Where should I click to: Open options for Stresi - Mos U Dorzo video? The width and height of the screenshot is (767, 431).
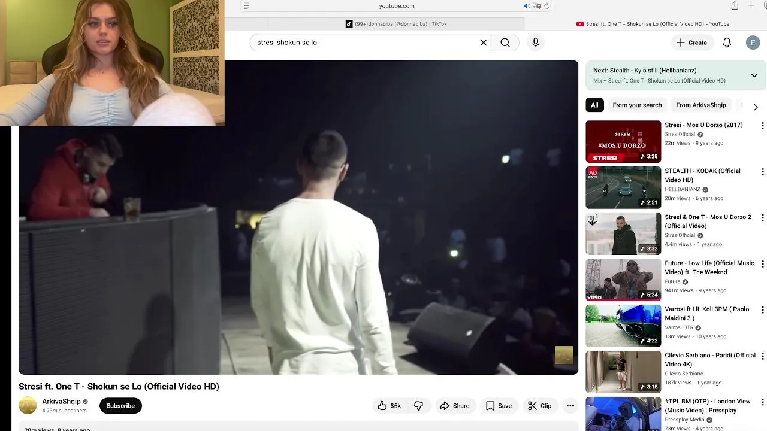tap(762, 126)
